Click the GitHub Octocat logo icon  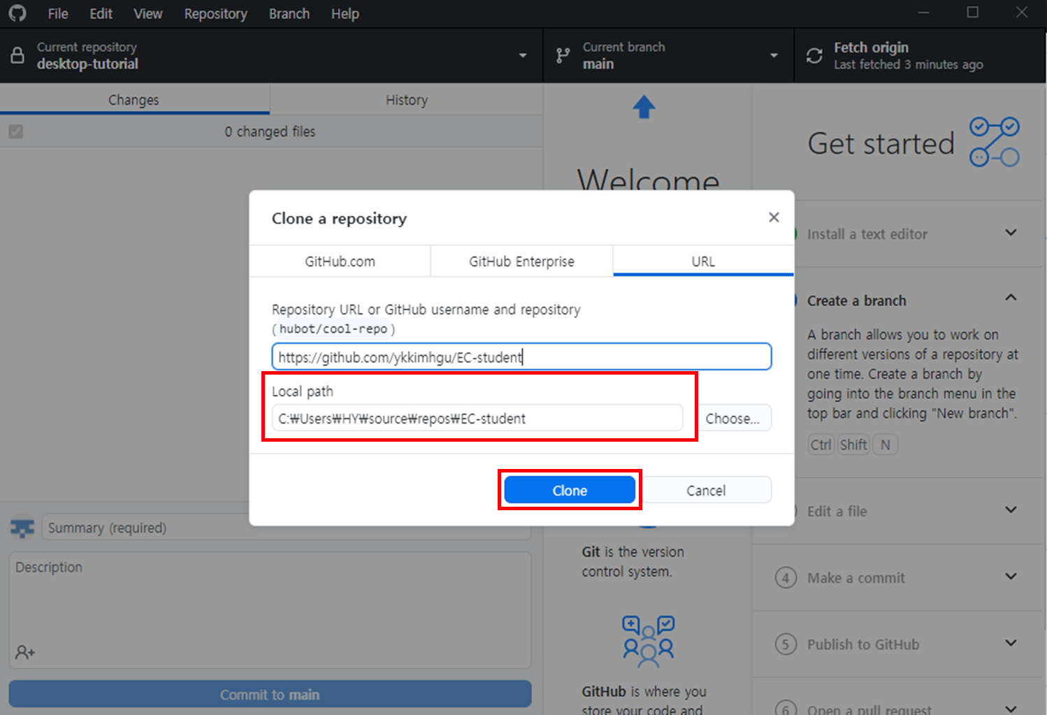[17, 13]
